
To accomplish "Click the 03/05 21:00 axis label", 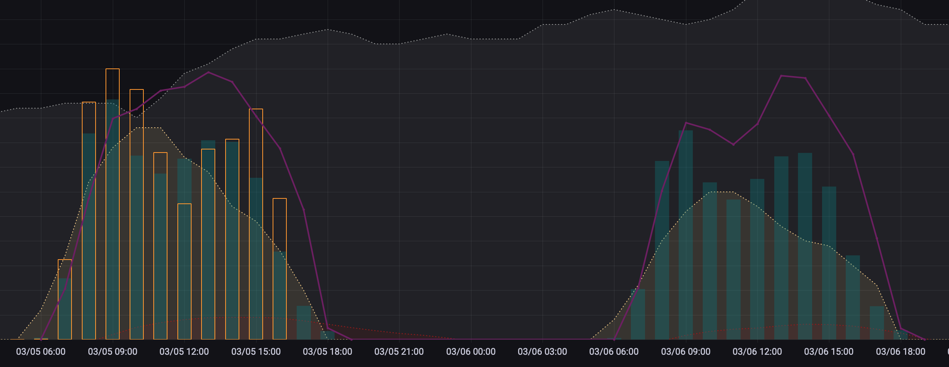I will pyautogui.click(x=399, y=352).
